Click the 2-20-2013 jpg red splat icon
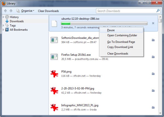This screenshot has width=164, height=117. pyautogui.click(x=54, y=91)
